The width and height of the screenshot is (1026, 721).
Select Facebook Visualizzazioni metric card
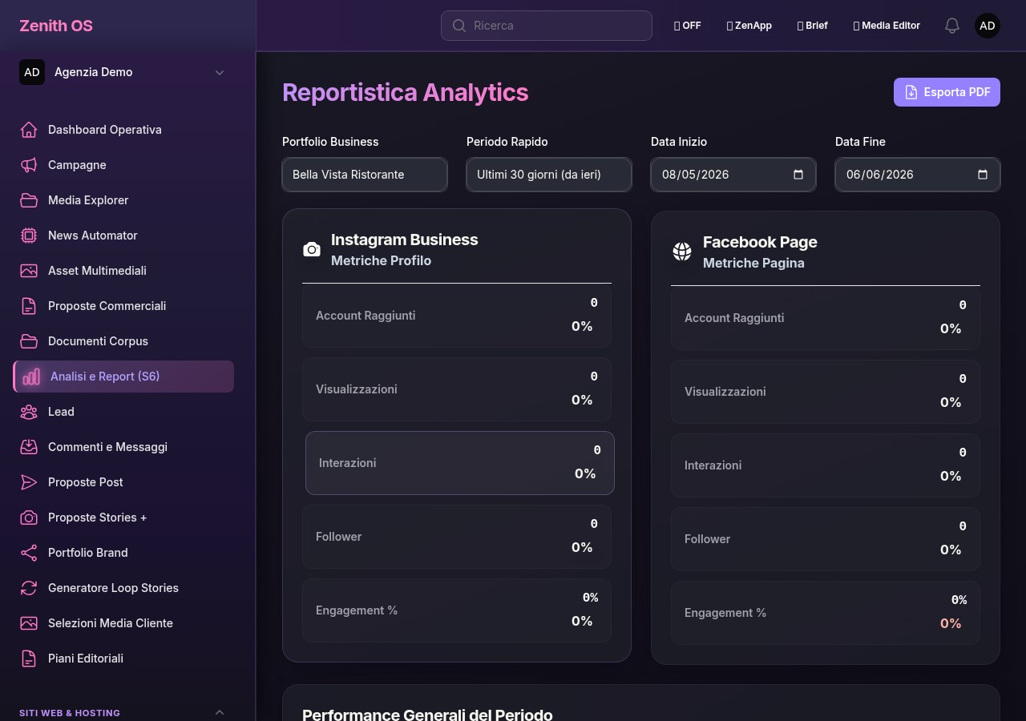826,392
